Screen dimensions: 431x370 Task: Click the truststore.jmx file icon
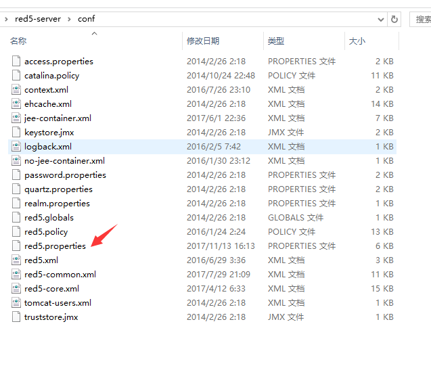coord(16,317)
